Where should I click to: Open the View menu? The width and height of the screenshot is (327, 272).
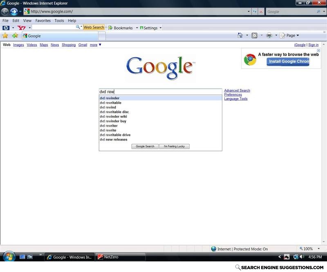27,21
